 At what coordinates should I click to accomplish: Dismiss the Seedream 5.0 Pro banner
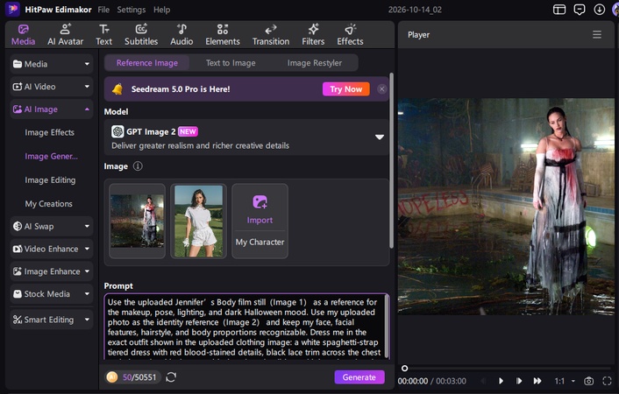pos(381,89)
